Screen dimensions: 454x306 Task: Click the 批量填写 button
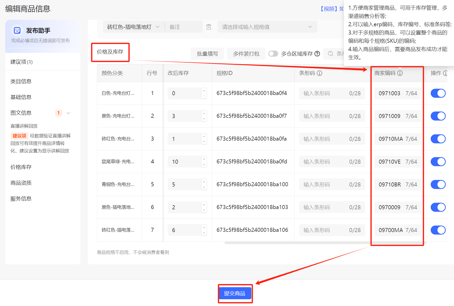point(207,54)
